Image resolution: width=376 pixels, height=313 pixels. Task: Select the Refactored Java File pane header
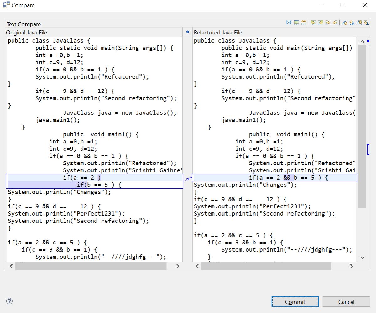(218, 33)
